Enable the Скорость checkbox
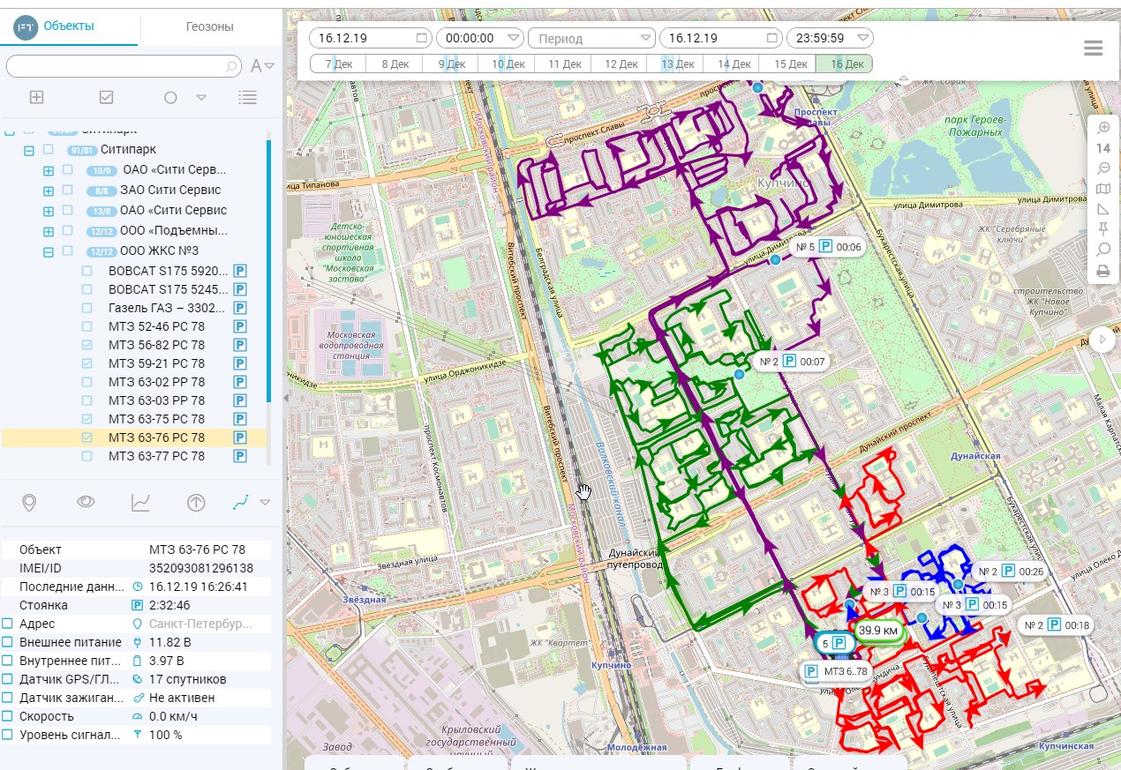 point(8,716)
